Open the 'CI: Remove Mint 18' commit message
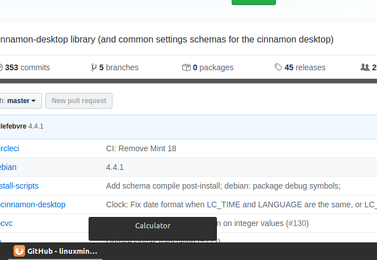The width and height of the screenshot is (377, 260). tap(141, 148)
